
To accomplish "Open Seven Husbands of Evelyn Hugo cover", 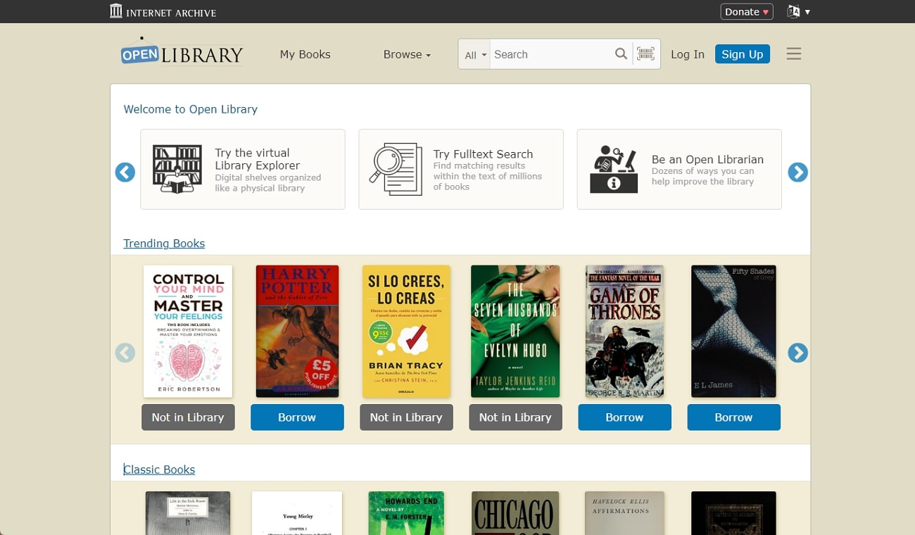I will coord(515,332).
